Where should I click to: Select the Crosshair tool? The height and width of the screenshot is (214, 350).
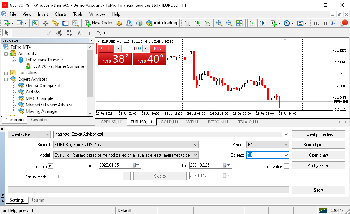[17, 33]
